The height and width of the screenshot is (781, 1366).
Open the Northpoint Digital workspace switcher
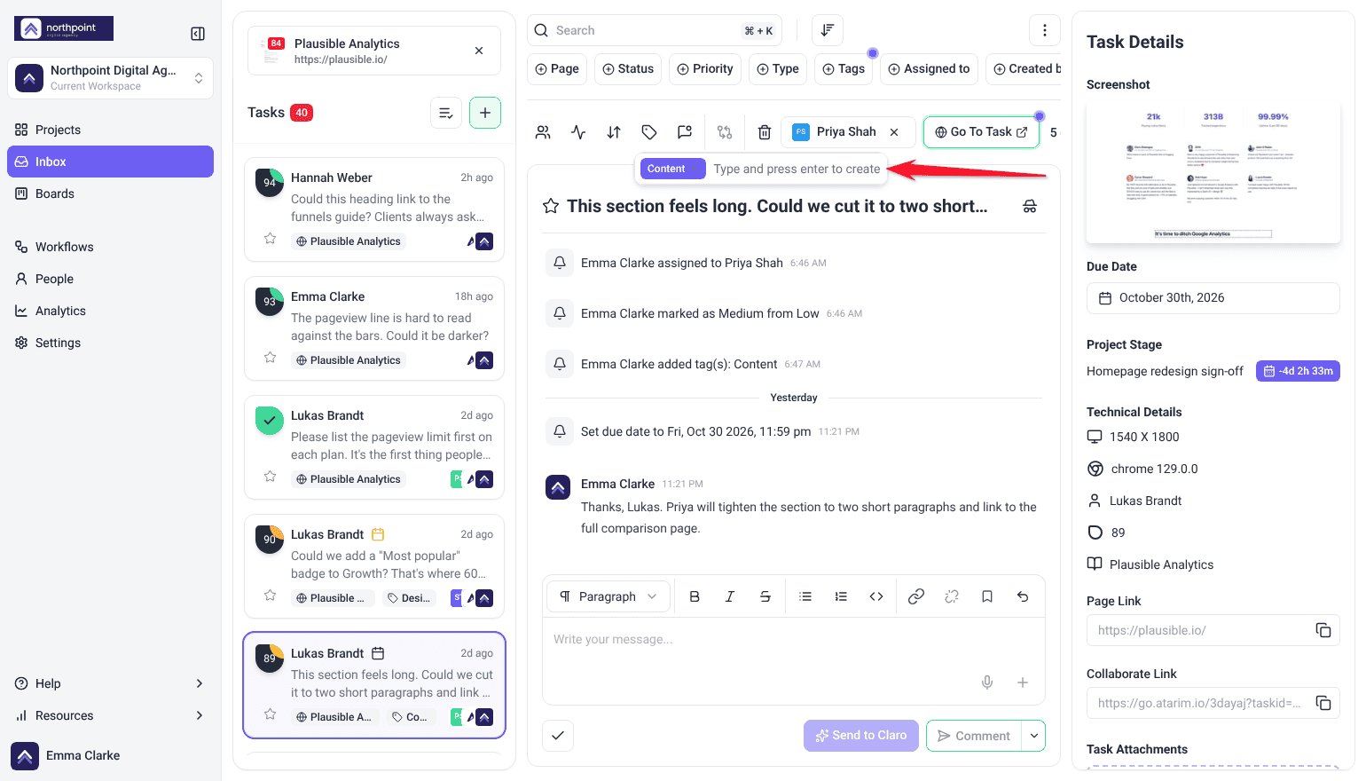pos(111,78)
